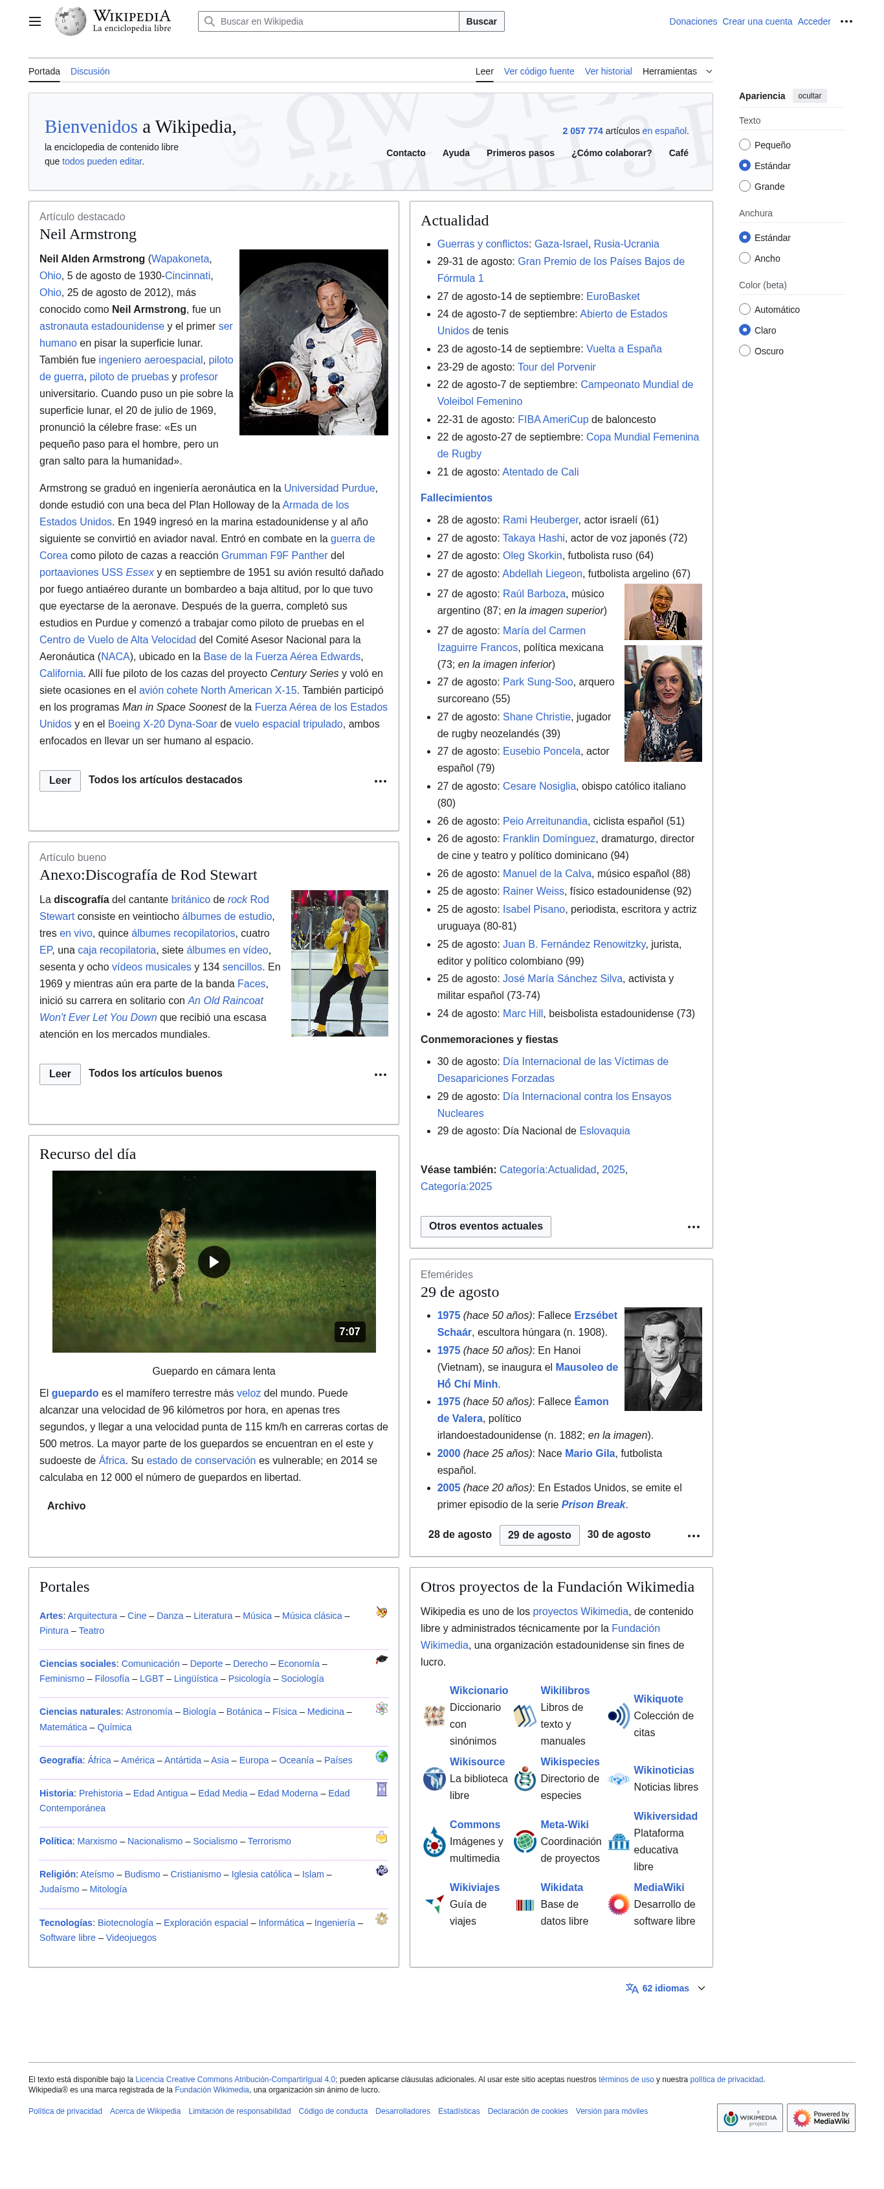Open Ver código fuente tab
884x2189 pixels.
[538, 71]
